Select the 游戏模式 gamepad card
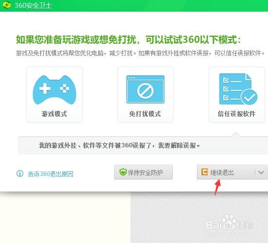Viewport: 268px width, 243px height. (54, 95)
